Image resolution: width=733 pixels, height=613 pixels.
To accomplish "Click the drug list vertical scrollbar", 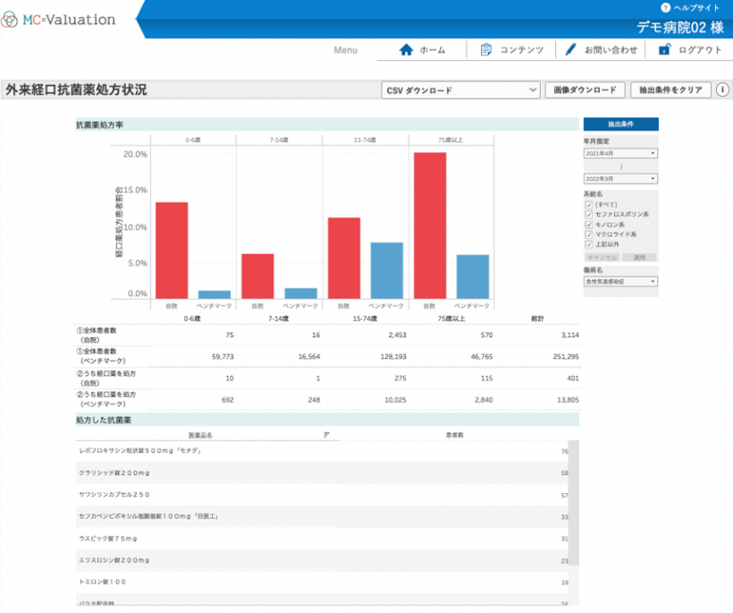I will 573,519.
